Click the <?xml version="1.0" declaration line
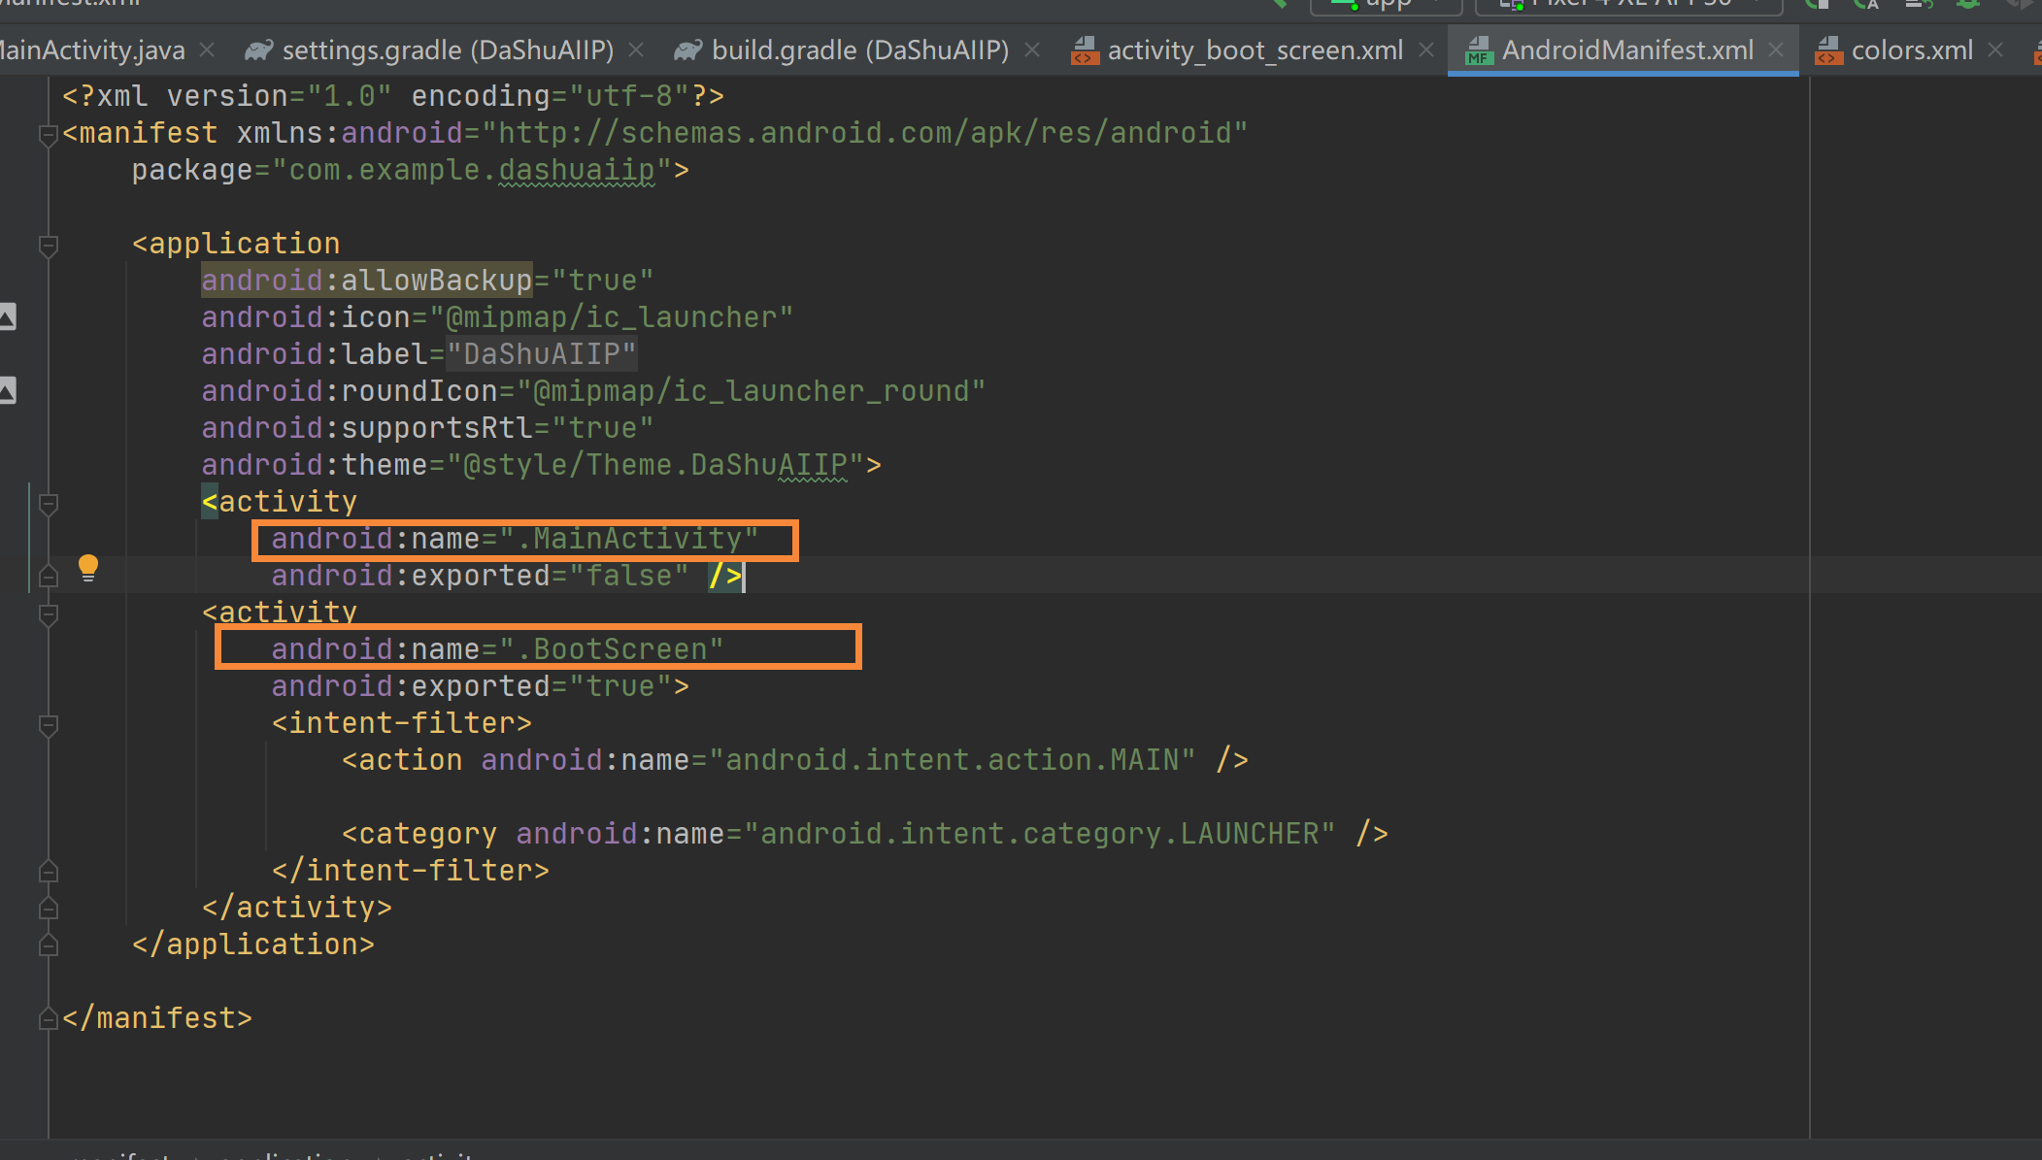 393,96
